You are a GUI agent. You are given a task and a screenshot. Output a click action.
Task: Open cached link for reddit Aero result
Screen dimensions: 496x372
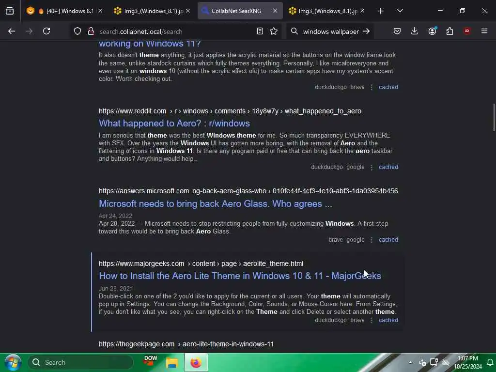pos(388,167)
